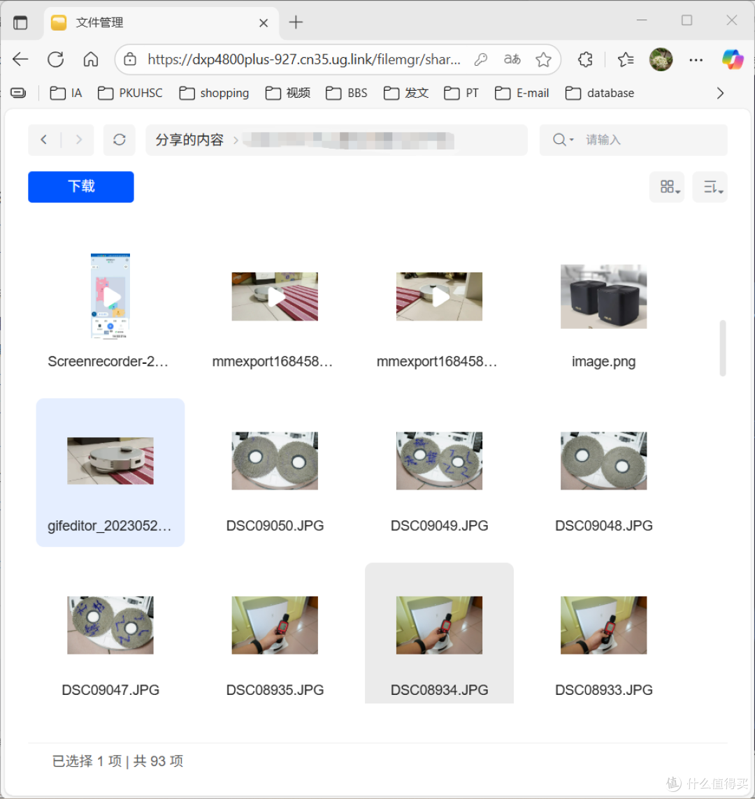The image size is (755, 799).
Task: Open the grid view mode dropdown
Action: coord(667,187)
